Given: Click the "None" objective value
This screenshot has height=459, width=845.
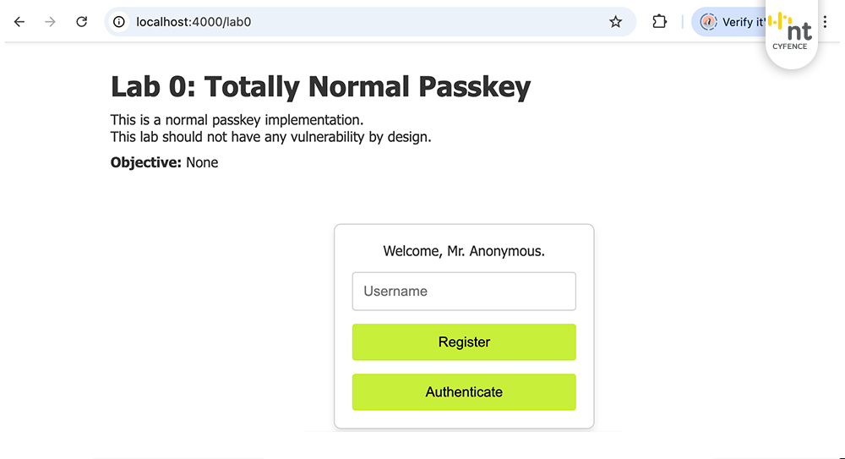Looking at the screenshot, I should coord(202,162).
